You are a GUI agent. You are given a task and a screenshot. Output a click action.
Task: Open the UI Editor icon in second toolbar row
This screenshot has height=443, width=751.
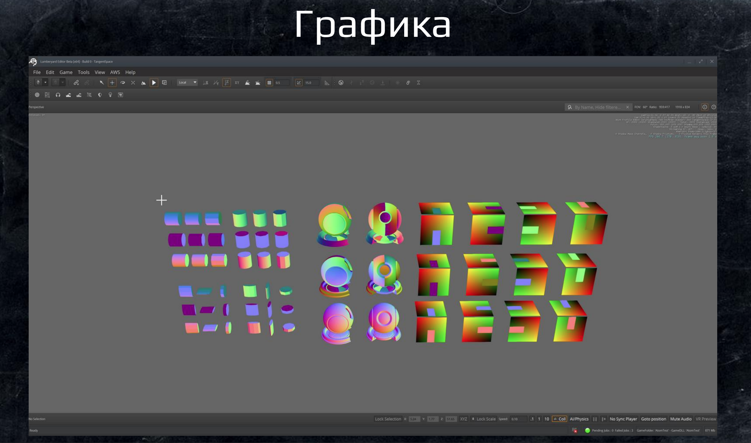[x=121, y=95]
